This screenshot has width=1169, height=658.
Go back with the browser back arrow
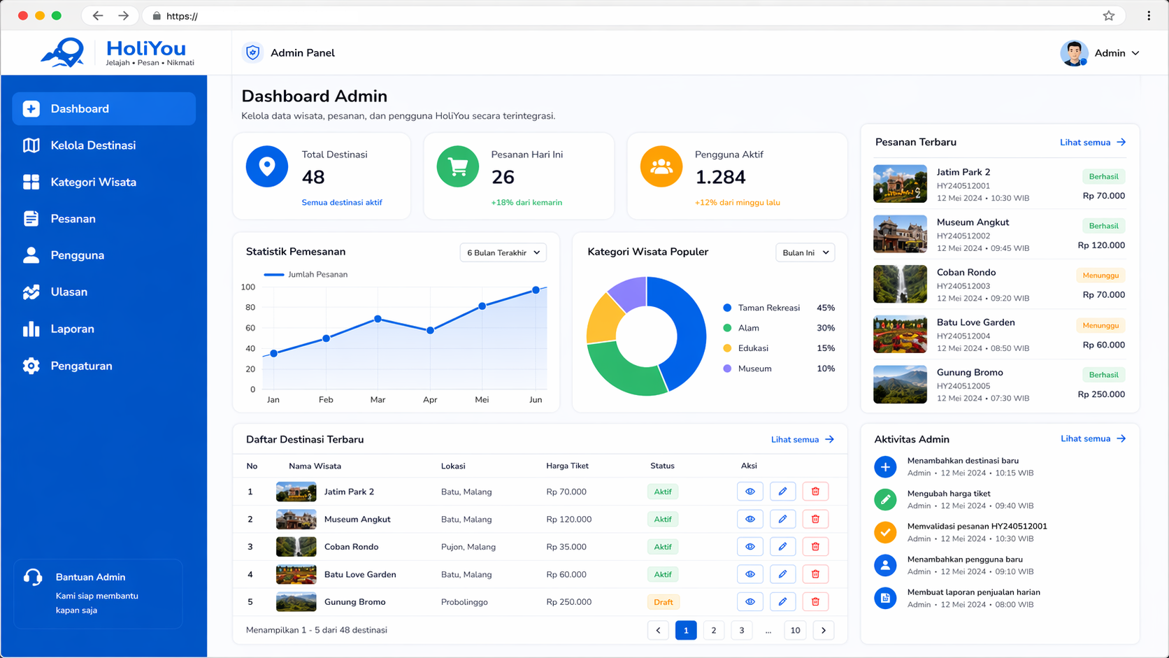[98, 15]
